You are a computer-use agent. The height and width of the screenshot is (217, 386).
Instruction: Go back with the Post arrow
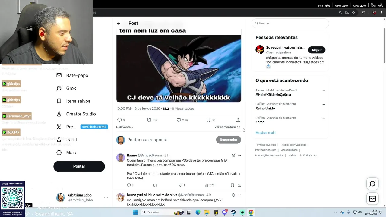click(x=119, y=23)
